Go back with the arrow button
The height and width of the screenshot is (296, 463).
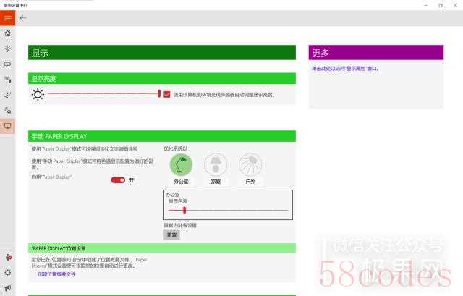coord(24,18)
